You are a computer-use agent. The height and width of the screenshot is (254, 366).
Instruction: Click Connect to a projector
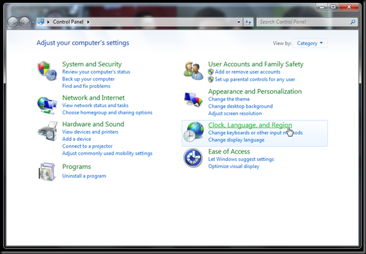[x=87, y=146]
